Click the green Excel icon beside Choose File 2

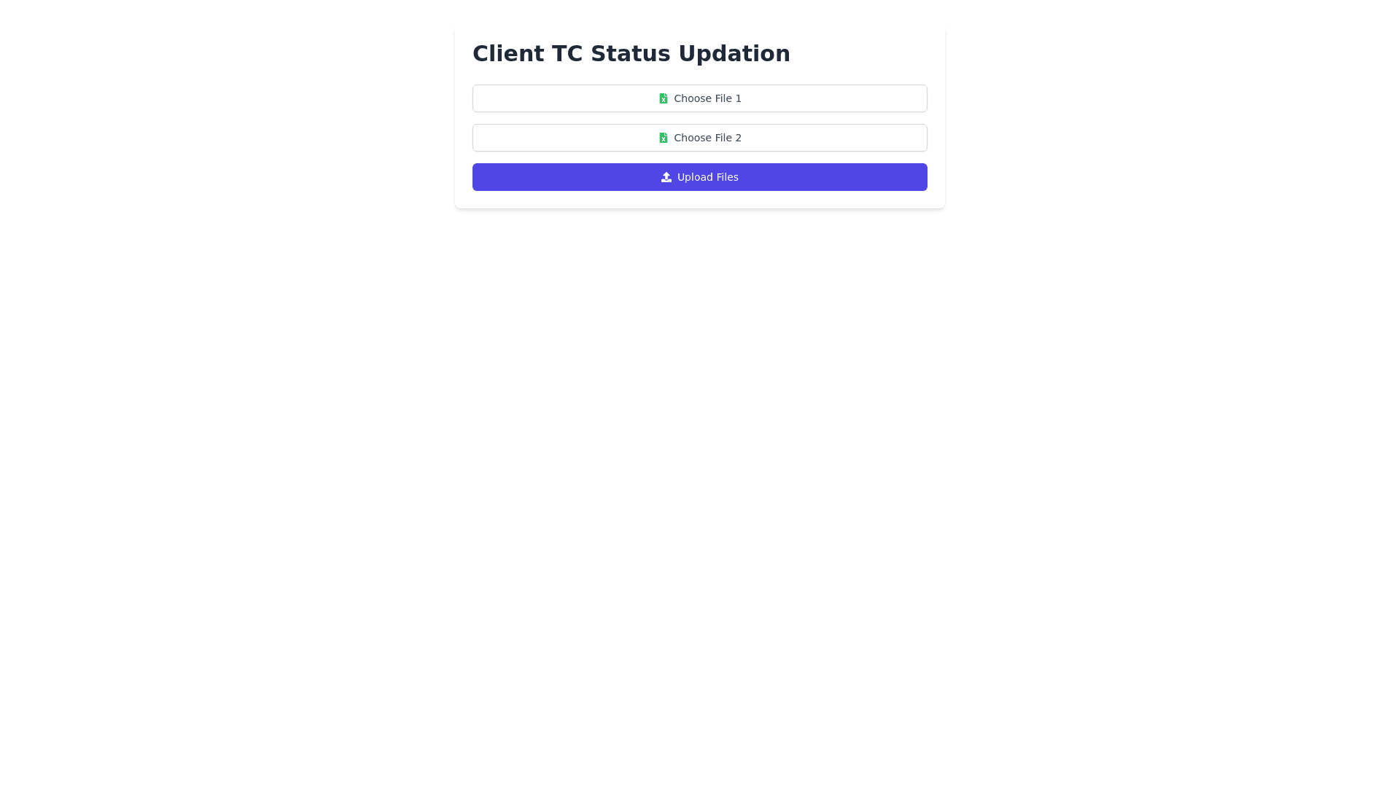coord(663,138)
